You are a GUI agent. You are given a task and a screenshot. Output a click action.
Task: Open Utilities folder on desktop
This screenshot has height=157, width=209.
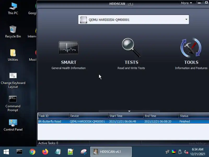click(13, 55)
